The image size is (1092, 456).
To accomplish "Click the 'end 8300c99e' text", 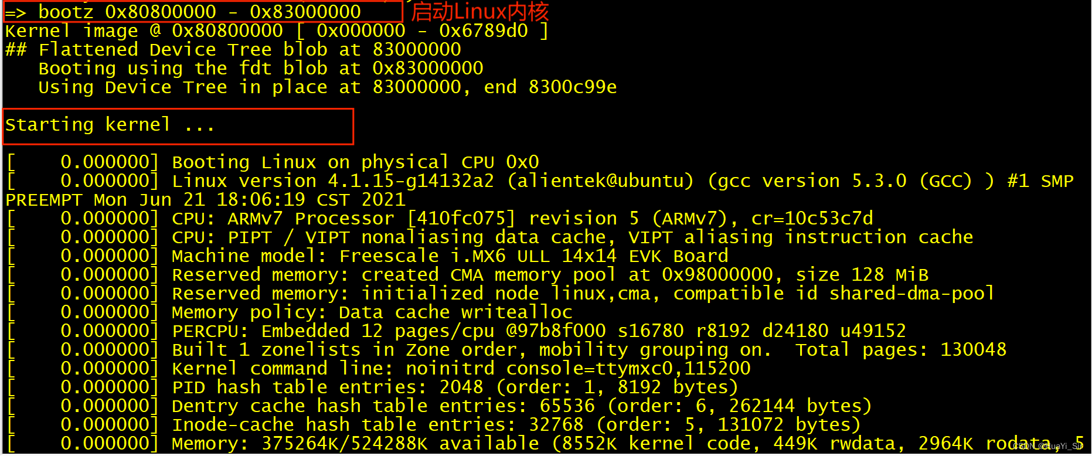I will tap(550, 87).
